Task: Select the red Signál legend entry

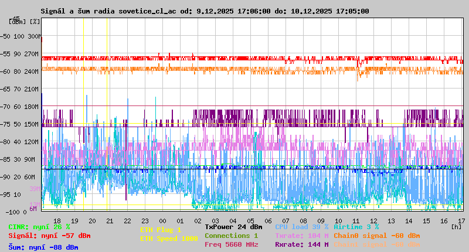Action: point(49,236)
